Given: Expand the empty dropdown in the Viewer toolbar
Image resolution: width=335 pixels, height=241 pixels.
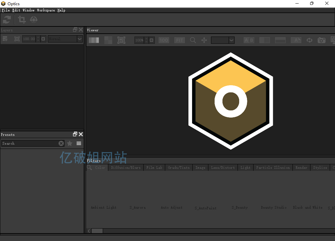Looking at the screenshot, I should coord(223,40).
